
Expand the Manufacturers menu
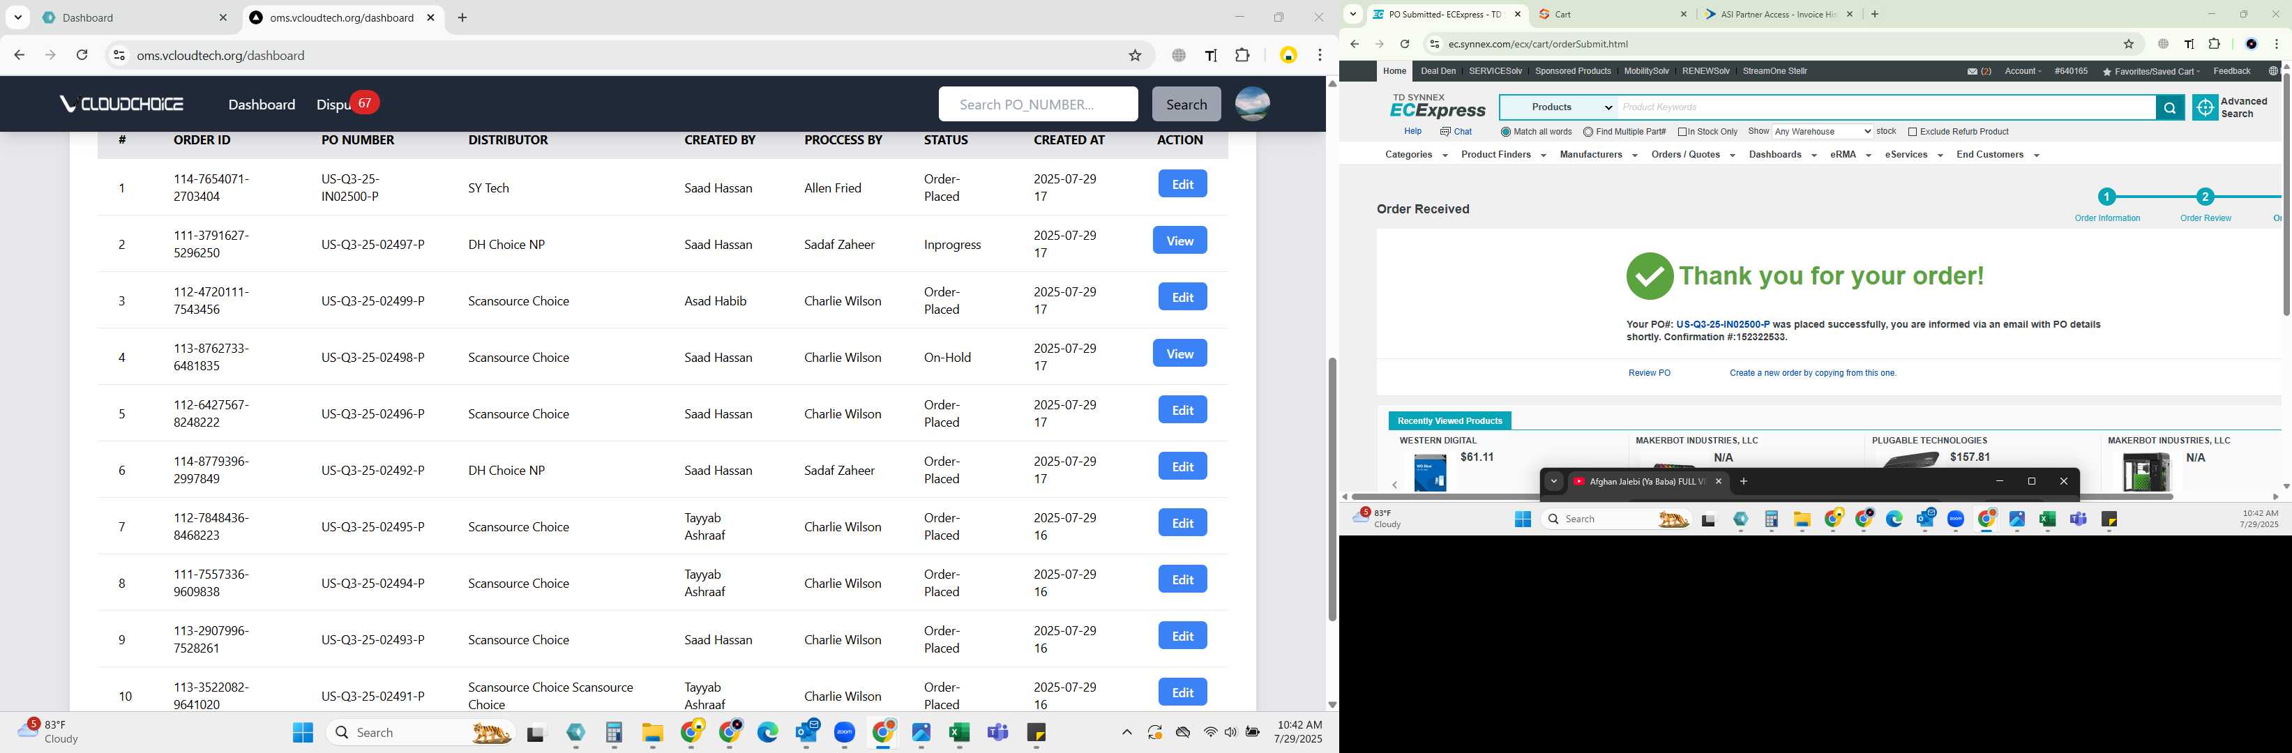coord(1598,155)
